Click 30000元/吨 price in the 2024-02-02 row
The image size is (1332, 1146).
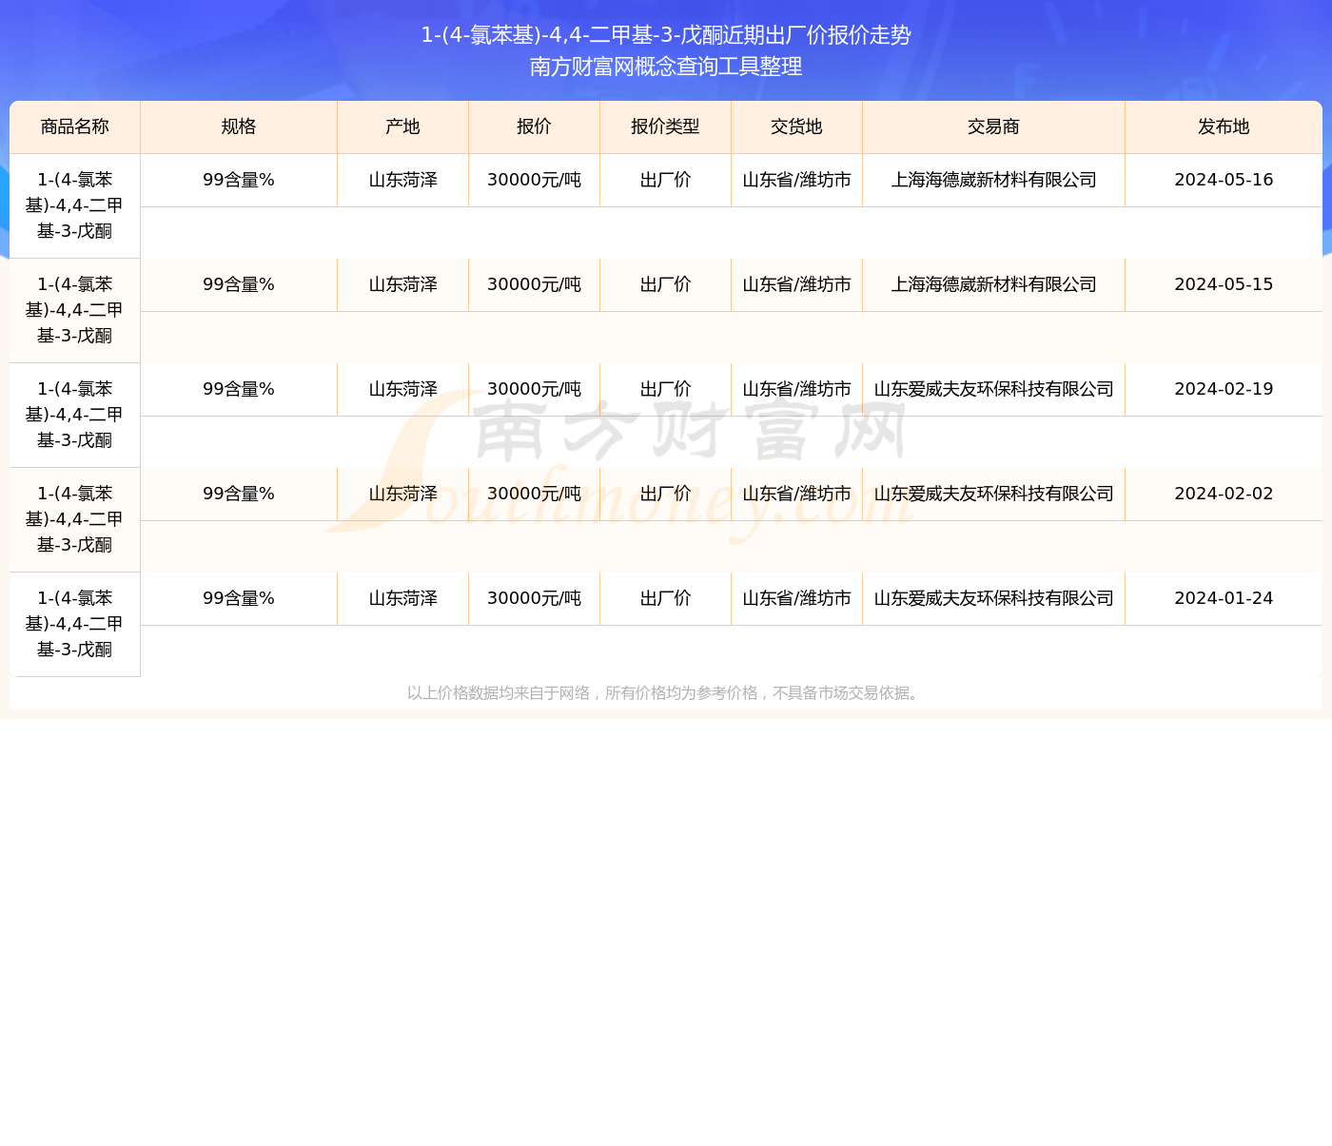(534, 494)
